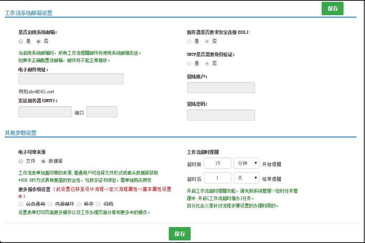Click the green hint 百分比含义是针对流程步骤设置的办理时限的
The height and width of the screenshot is (243, 365).
pyautogui.click(x=233, y=206)
